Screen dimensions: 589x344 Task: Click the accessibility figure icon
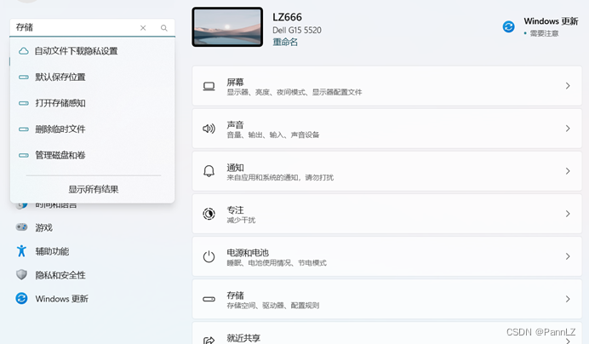tap(21, 251)
